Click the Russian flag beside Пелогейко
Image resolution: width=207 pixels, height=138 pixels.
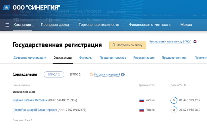(x=142, y=110)
